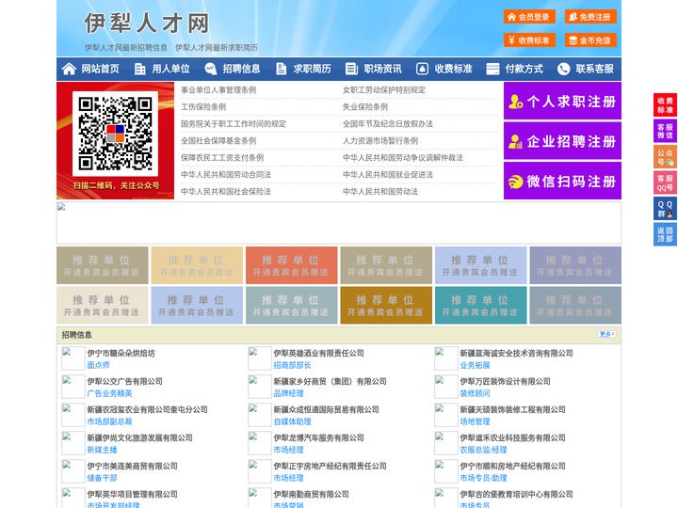Image resolution: width=678 pixels, height=508 pixels.
Task: Click 个人求职注册 purple banner
Action: (562, 101)
